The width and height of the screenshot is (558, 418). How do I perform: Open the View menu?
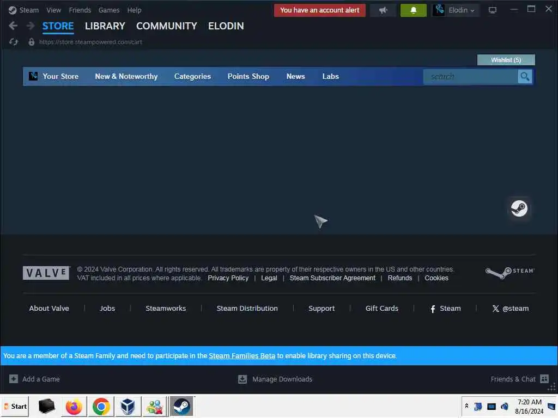[x=54, y=10]
